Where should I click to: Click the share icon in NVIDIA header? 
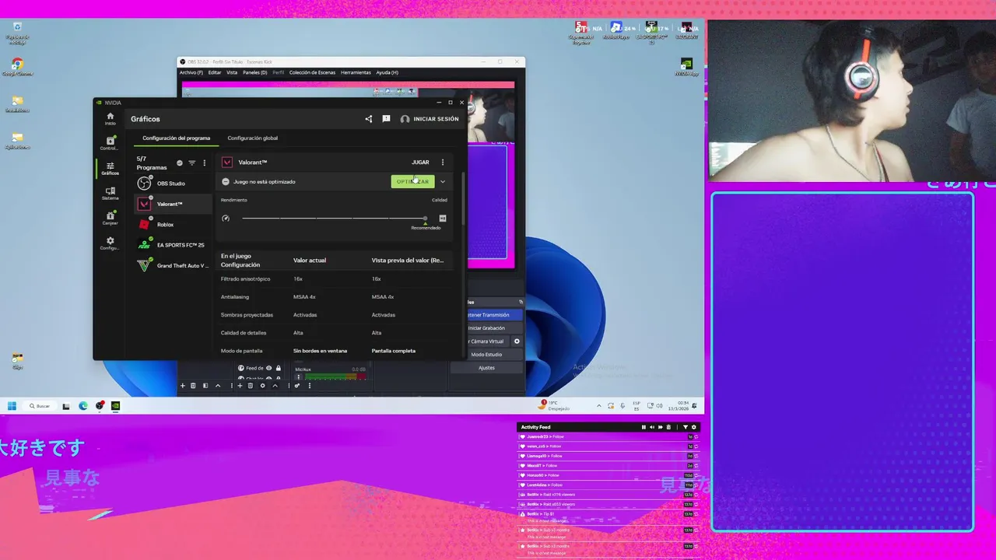point(369,119)
